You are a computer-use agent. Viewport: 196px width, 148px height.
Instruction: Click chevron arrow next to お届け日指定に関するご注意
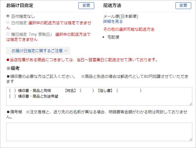tap(66, 51)
